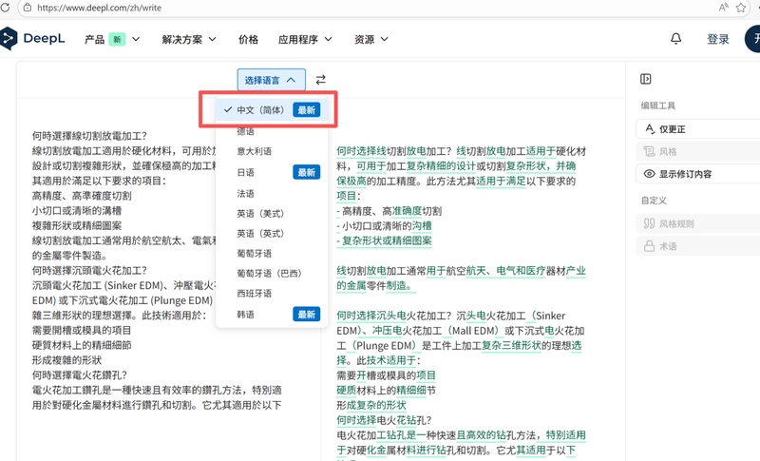Collapse the 选择语言 language dropdown
This screenshot has width=760, height=461.
coord(272,80)
